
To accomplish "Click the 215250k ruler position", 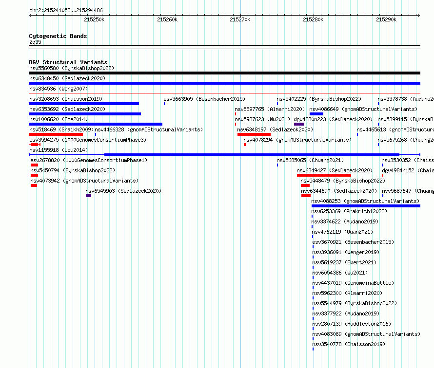I will point(94,19).
